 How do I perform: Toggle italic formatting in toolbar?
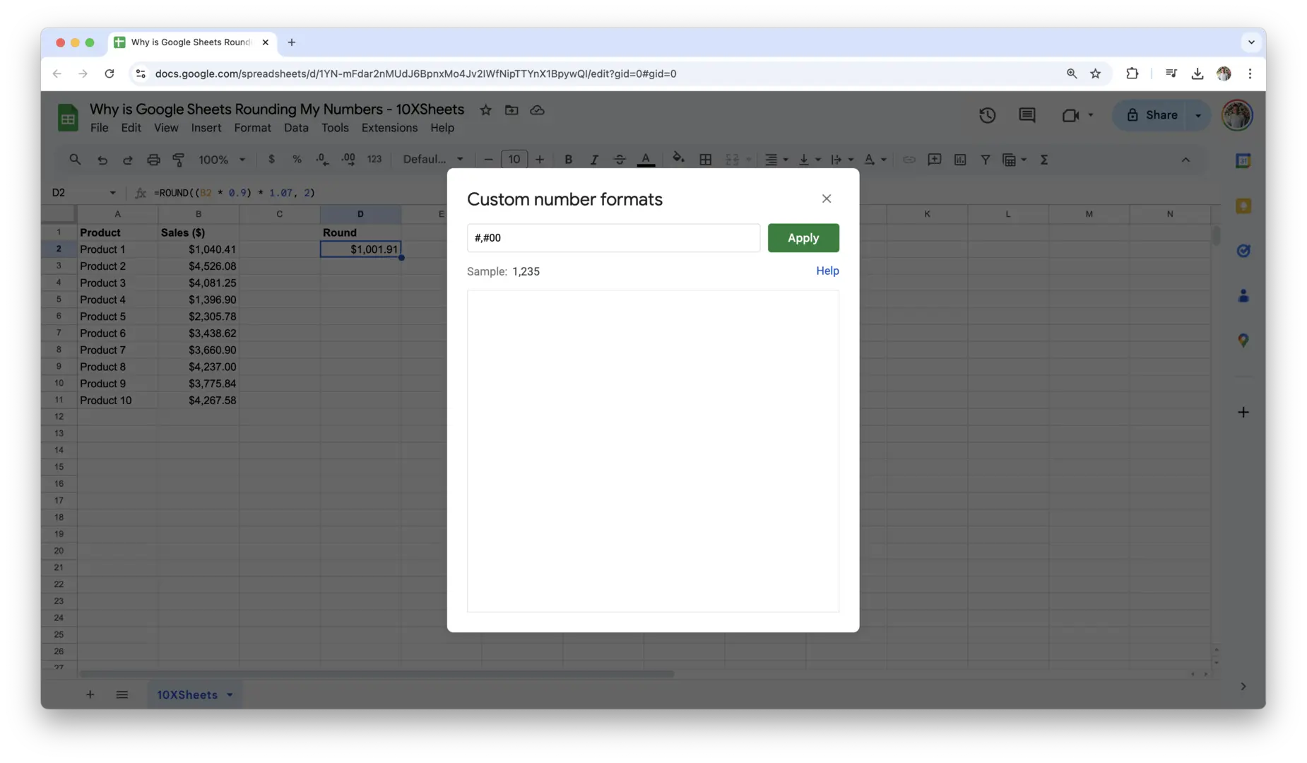pyautogui.click(x=593, y=160)
